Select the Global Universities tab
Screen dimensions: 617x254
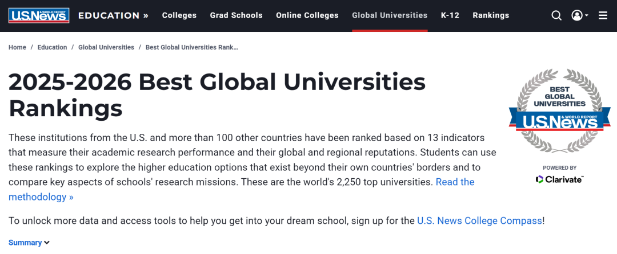coord(390,15)
